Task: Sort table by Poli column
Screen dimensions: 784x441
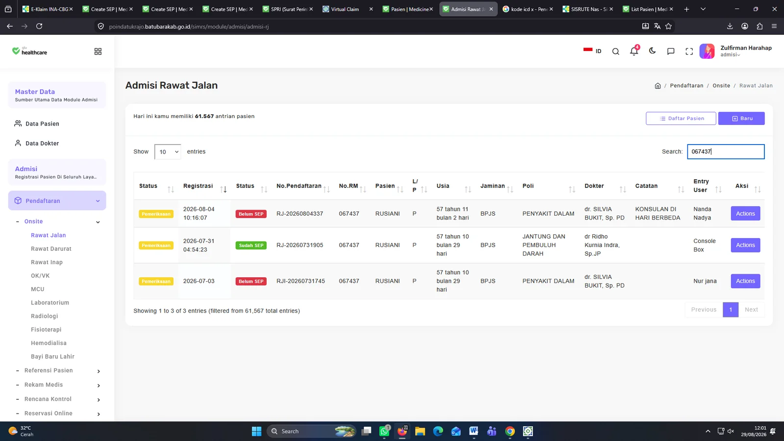Action: [548, 186]
